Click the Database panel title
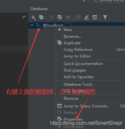The width and height of the screenshot is (125, 129). tap(39, 9)
